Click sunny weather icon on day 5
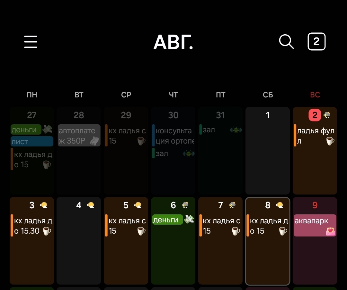 (138, 205)
